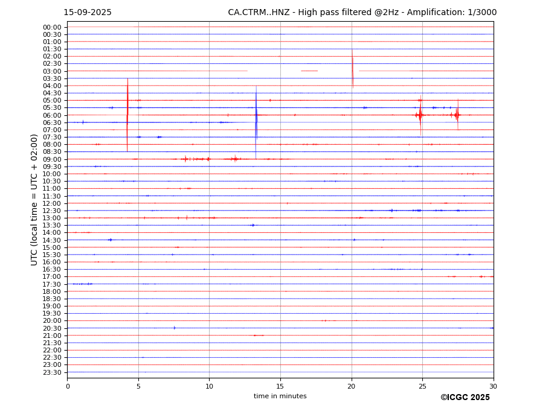This screenshot has height=420, width=560.
Task: Click the 23:30 row time label
Action: [52, 372]
